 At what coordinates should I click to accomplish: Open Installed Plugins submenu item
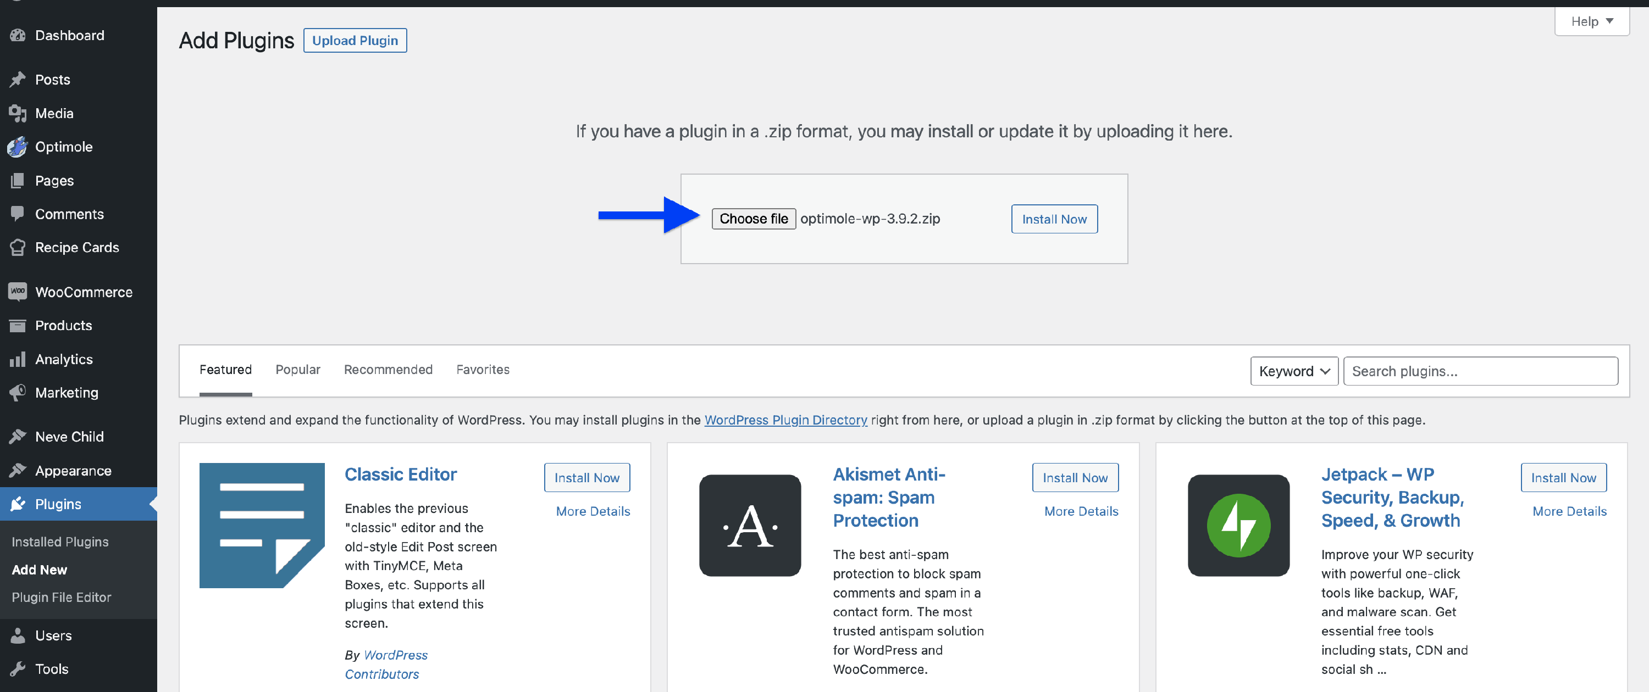(60, 542)
